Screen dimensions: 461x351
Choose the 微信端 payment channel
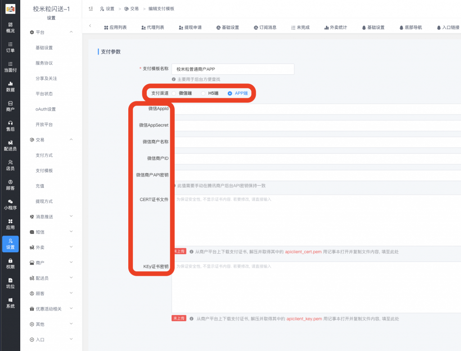(x=181, y=93)
